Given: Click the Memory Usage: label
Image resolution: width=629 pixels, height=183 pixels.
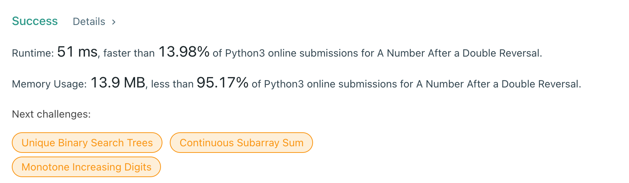Looking at the screenshot, I should (49, 84).
